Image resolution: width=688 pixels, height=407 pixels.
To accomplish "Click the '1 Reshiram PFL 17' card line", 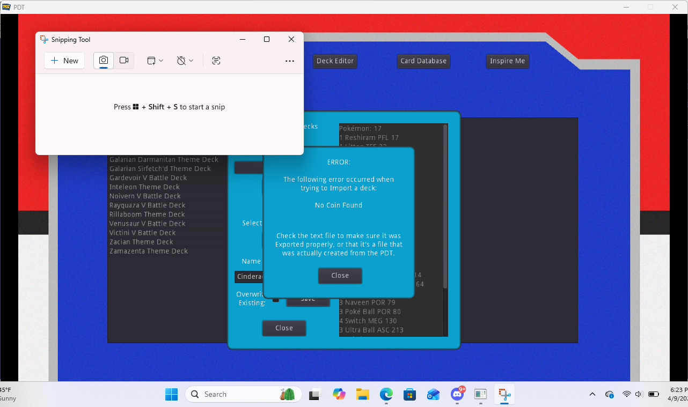I will pyautogui.click(x=369, y=138).
